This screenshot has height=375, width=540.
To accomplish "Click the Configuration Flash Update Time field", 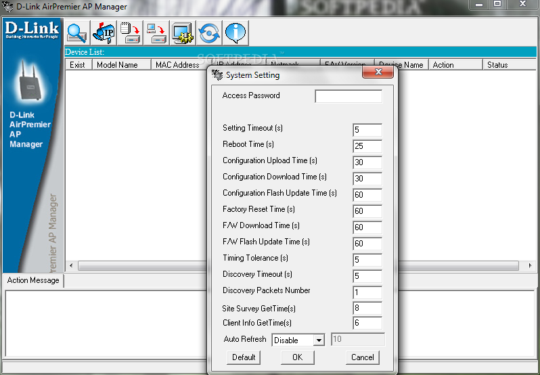I will 367,195.
